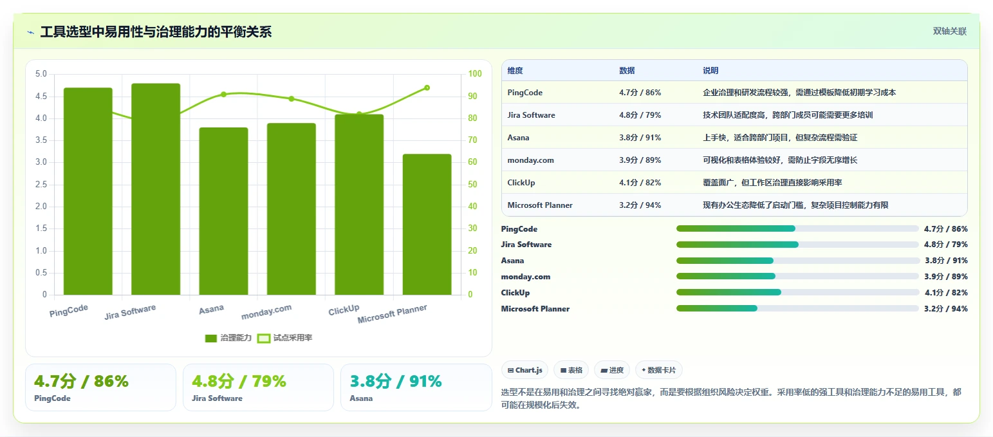Click the ClickUp label on the chart axis
Viewport: 993px width, 437px height.
point(344,310)
